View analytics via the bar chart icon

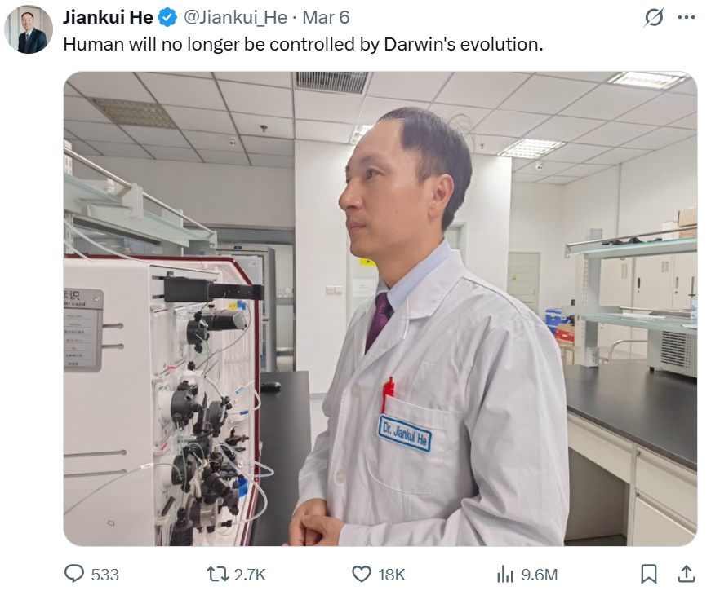[x=504, y=575]
